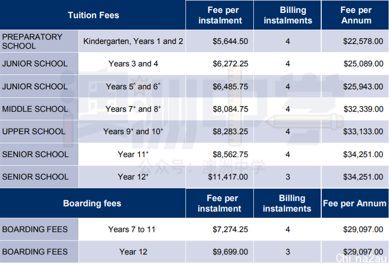Click the $25,089.00 annual fee cell
Image resolution: width=389 pixels, height=264 pixels.
[355, 63]
